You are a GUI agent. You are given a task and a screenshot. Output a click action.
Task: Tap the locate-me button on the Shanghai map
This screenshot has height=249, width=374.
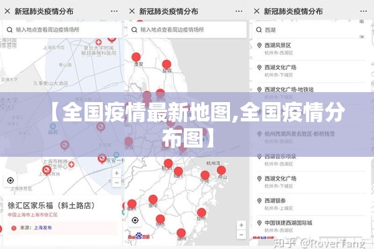11,181
